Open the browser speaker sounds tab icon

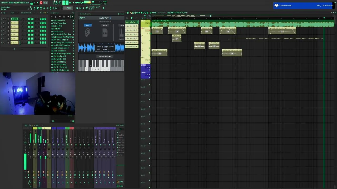pyautogui.click(x=60, y=17)
